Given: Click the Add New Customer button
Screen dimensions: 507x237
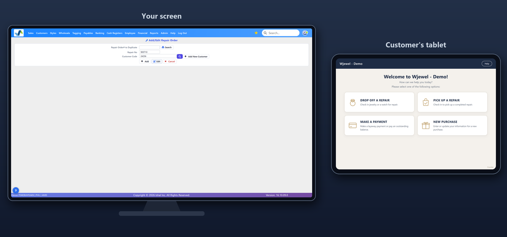Looking at the screenshot, I should pos(196,56).
